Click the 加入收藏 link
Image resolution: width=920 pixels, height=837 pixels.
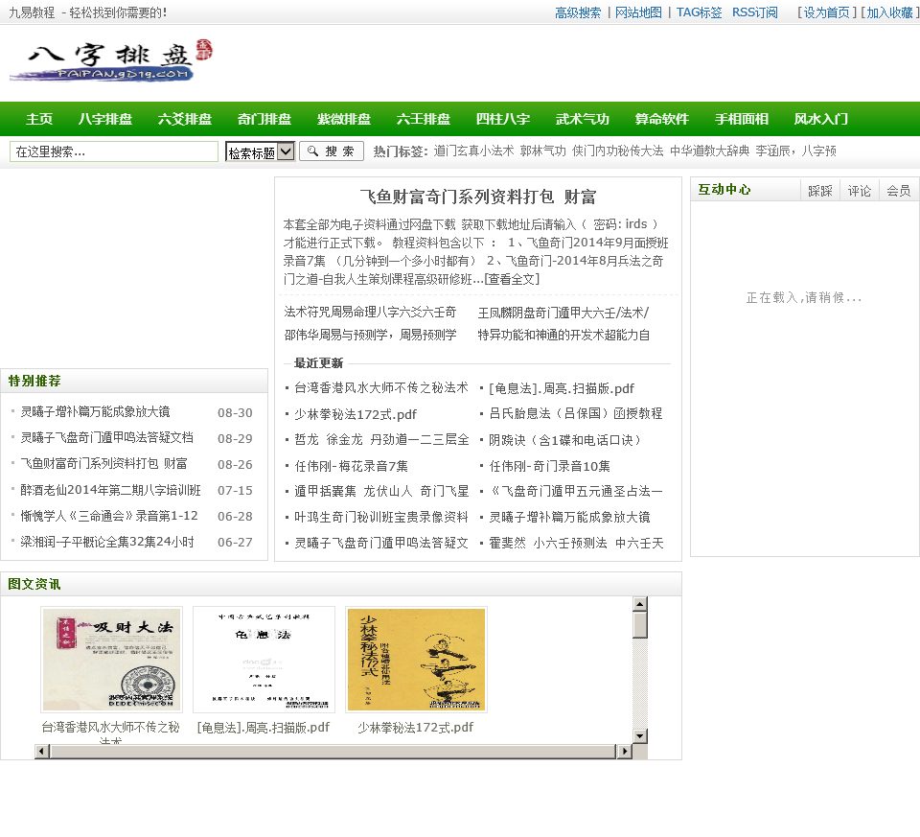pos(890,12)
